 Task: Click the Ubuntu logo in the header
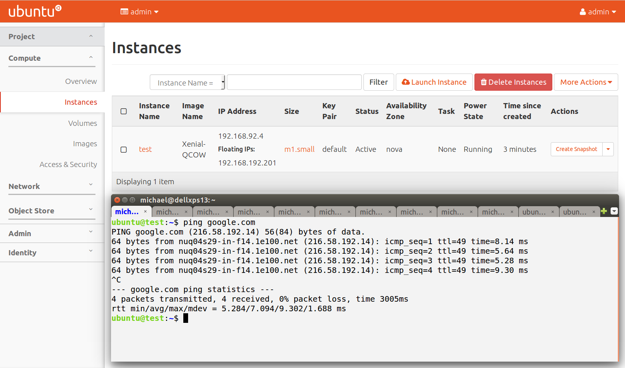(35, 11)
